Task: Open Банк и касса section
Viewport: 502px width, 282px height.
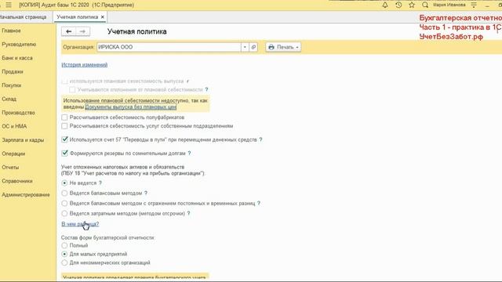Action: click(17, 58)
